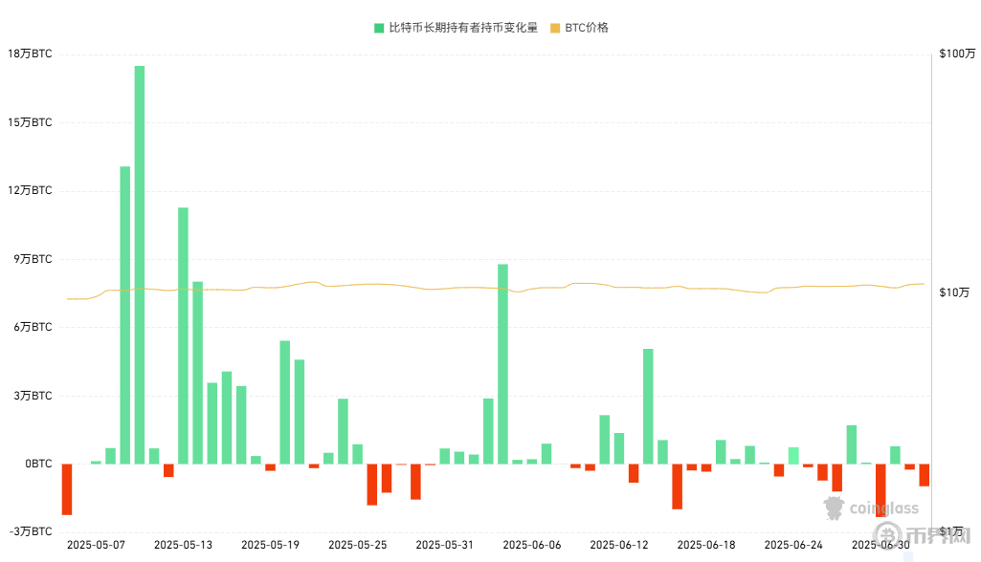Click the coinglass watermark logo icon
The height and width of the screenshot is (562, 981).
tap(833, 508)
